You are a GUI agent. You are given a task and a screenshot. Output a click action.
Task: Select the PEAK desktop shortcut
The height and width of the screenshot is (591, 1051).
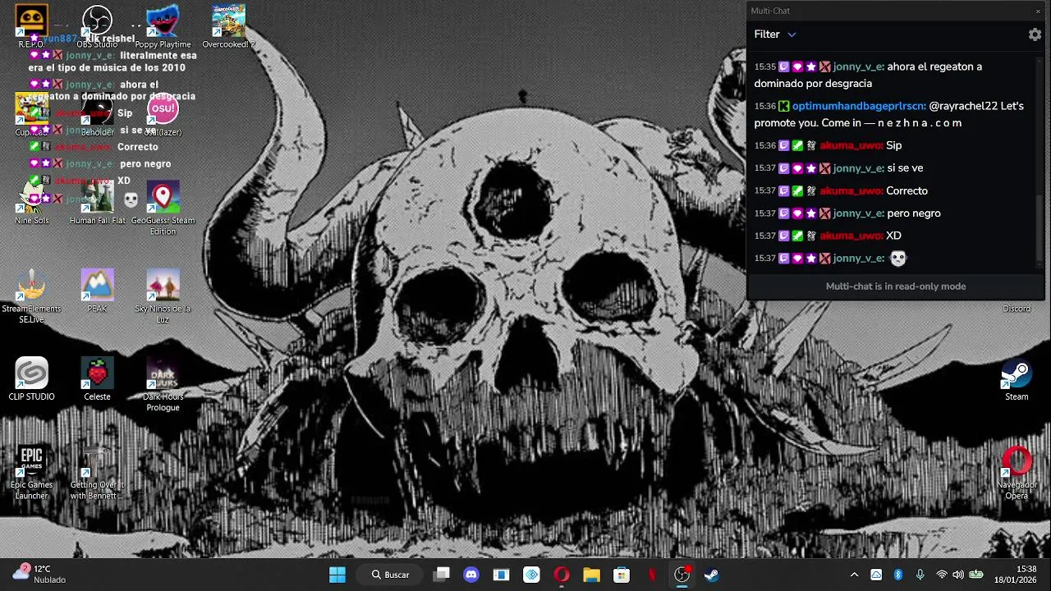pyautogui.click(x=97, y=291)
